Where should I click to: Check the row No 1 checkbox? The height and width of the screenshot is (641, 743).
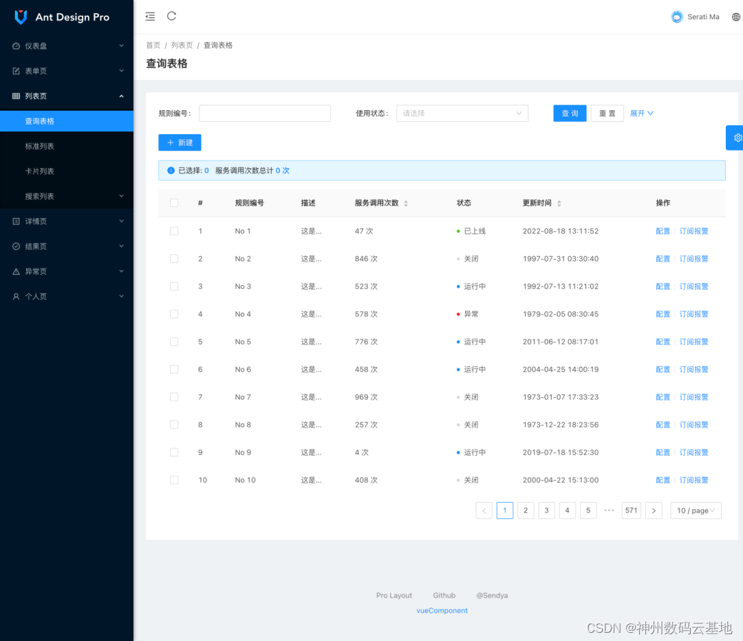(x=174, y=231)
